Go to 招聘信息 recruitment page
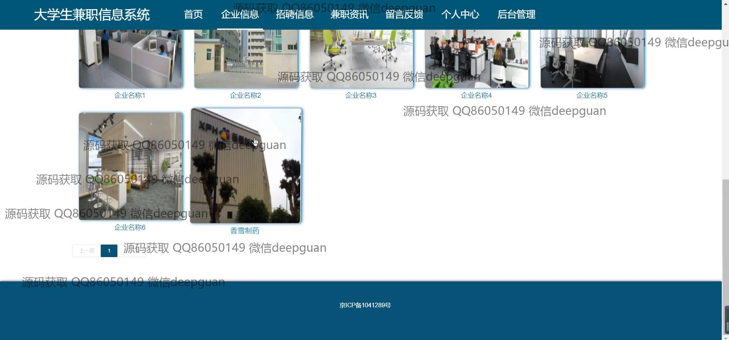This screenshot has width=729, height=340. pos(295,14)
